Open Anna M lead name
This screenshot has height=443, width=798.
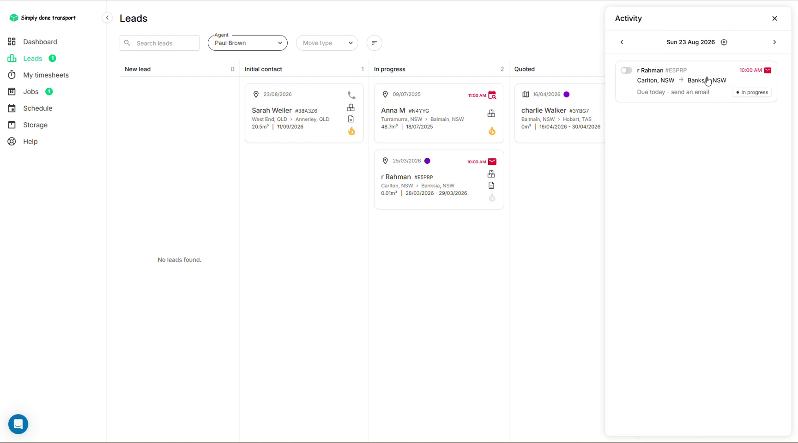pyautogui.click(x=393, y=110)
